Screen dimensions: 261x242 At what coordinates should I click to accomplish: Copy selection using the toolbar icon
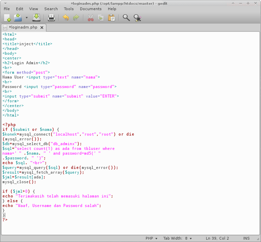point(101,18)
